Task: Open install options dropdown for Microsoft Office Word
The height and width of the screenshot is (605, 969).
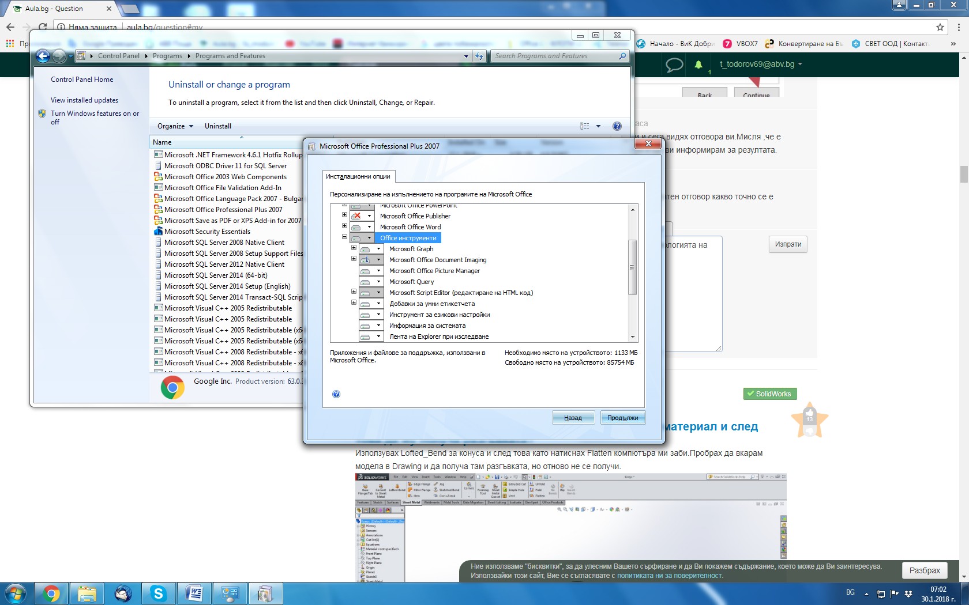Action: tap(369, 227)
